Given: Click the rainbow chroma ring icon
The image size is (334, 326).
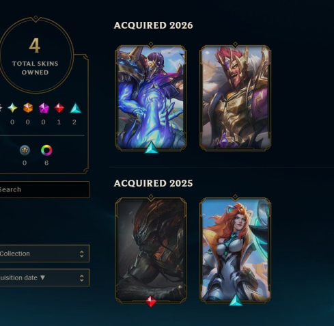Looking at the screenshot, I should click(x=46, y=150).
